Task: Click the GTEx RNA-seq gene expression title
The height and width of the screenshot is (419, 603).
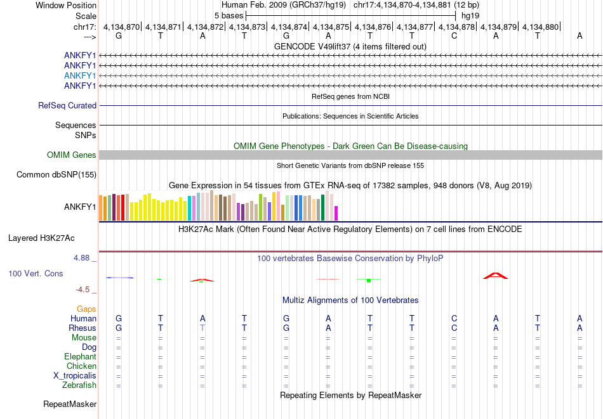Action: click(350, 186)
